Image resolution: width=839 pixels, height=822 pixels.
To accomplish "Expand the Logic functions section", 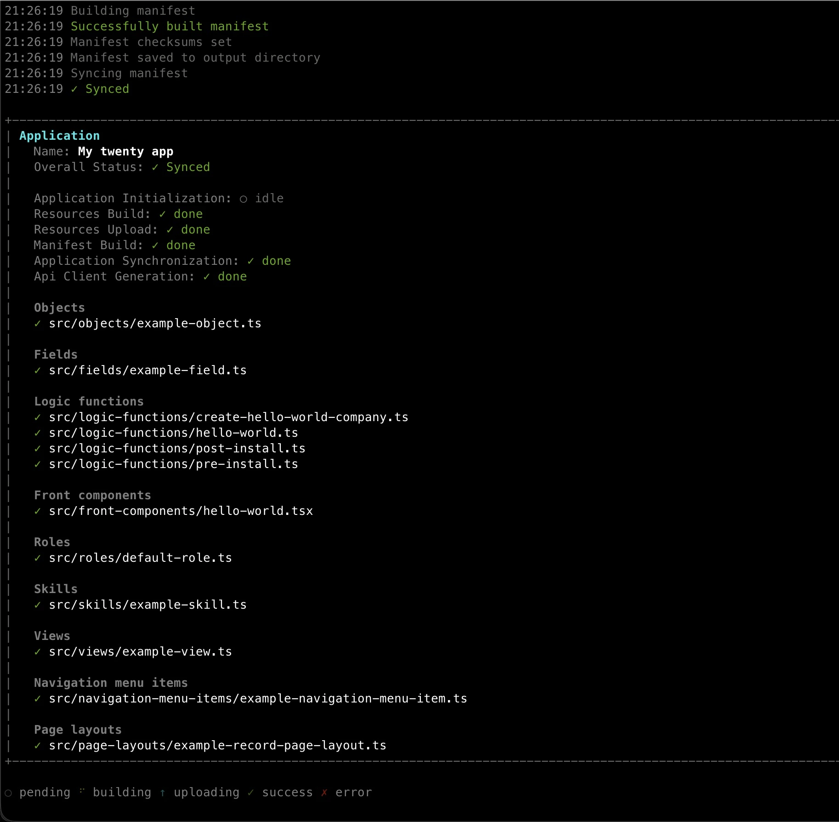I will pyautogui.click(x=89, y=401).
